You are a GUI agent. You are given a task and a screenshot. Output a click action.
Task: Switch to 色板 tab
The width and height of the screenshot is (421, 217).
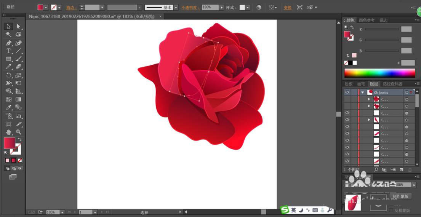[x=349, y=84]
